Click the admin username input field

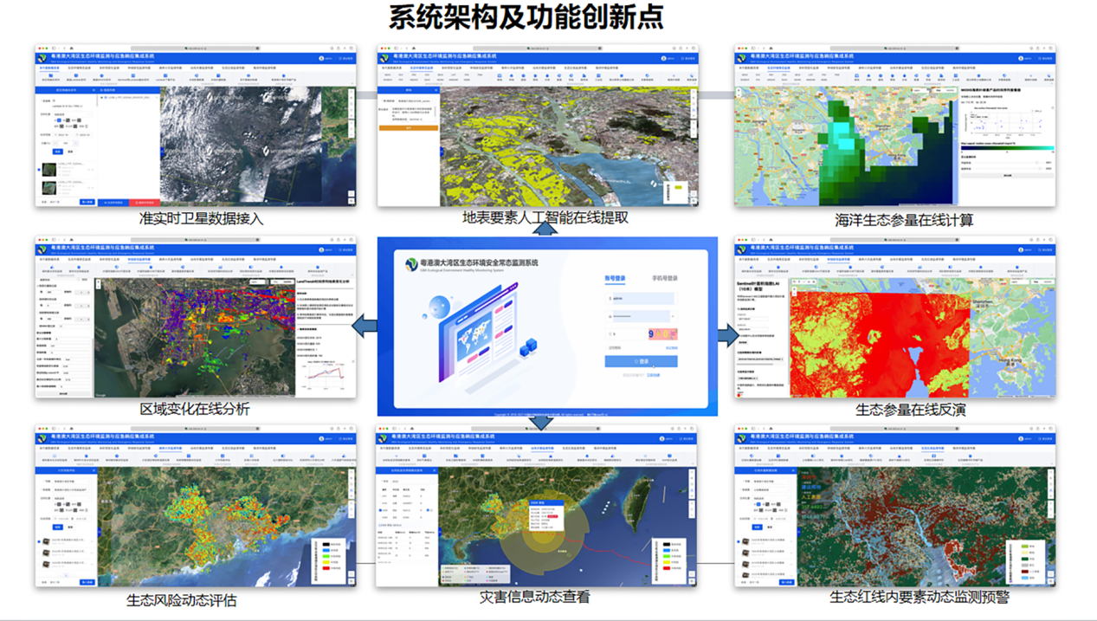[x=641, y=299]
